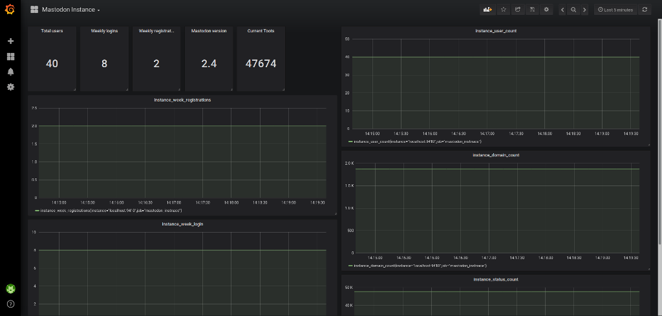662x316 pixels.
Task: Open the instance_week_registrations panel title menu
Action: point(182,100)
